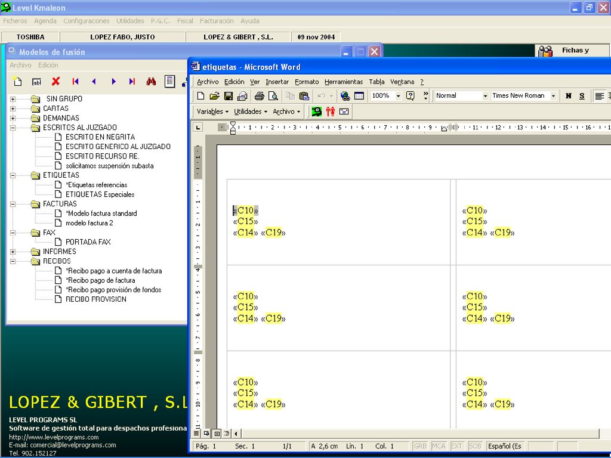Click the LOPEZ FABO, JUSTO button
Image resolution: width=611 pixels, height=458 pixels.
[x=122, y=37]
